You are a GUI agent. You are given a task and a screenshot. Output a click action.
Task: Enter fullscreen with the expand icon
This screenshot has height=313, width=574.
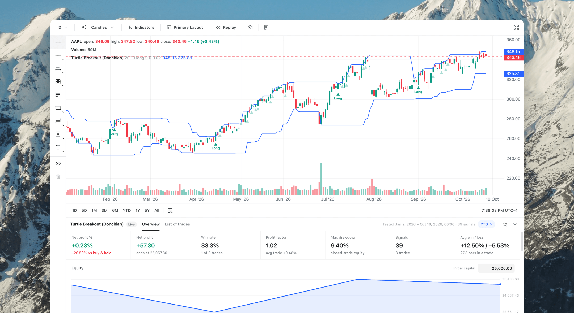coord(516,27)
